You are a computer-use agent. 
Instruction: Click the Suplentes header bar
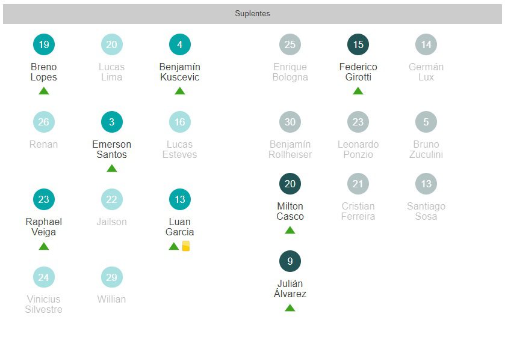[252, 14]
